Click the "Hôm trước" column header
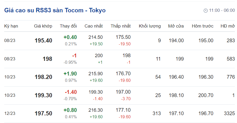237x123 pixels. (x=202, y=26)
